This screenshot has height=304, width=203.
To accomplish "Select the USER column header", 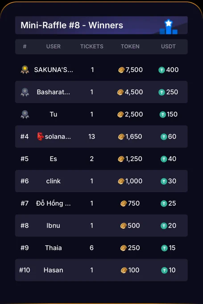I will pos(54,46).
